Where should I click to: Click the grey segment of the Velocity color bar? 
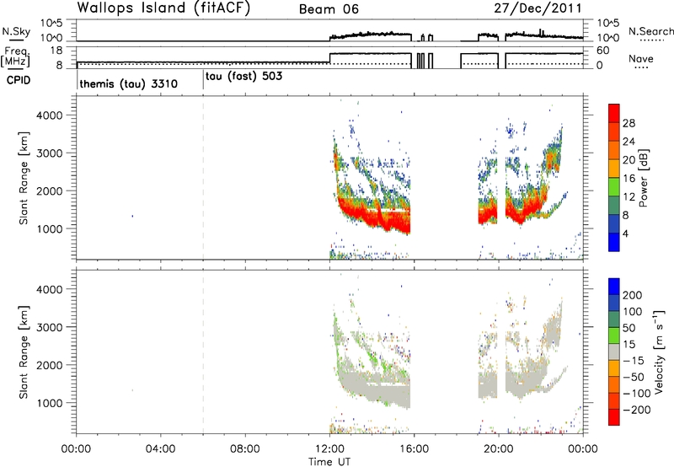(614, 352)
